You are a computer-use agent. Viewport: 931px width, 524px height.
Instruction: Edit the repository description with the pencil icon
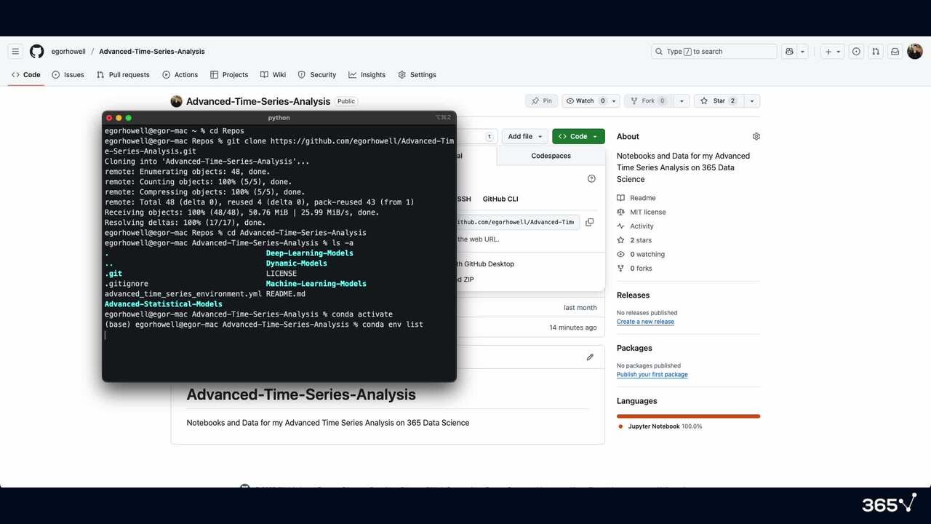590,357
